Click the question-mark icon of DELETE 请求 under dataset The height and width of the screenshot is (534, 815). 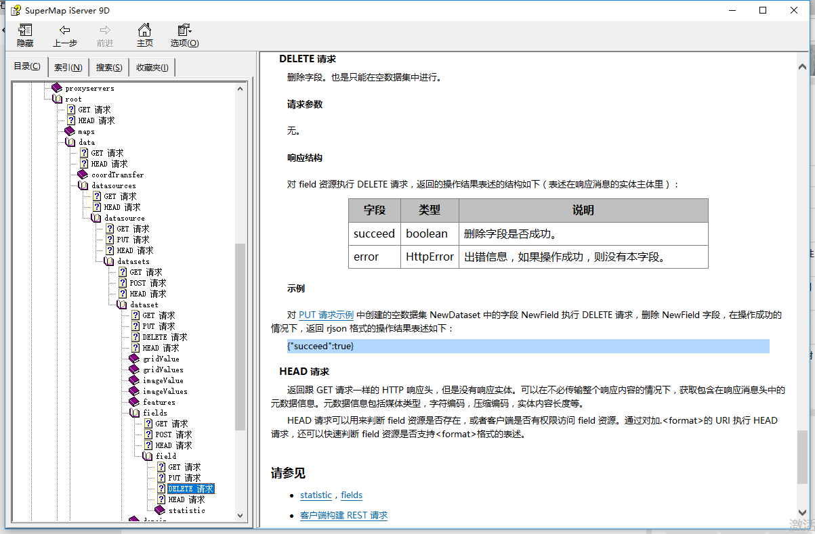point(135,337)
